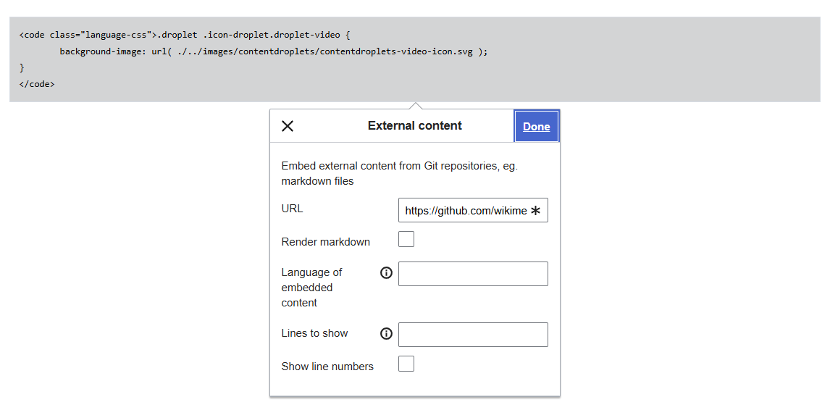Enable the Render markdown checkbox

(406, 239)
